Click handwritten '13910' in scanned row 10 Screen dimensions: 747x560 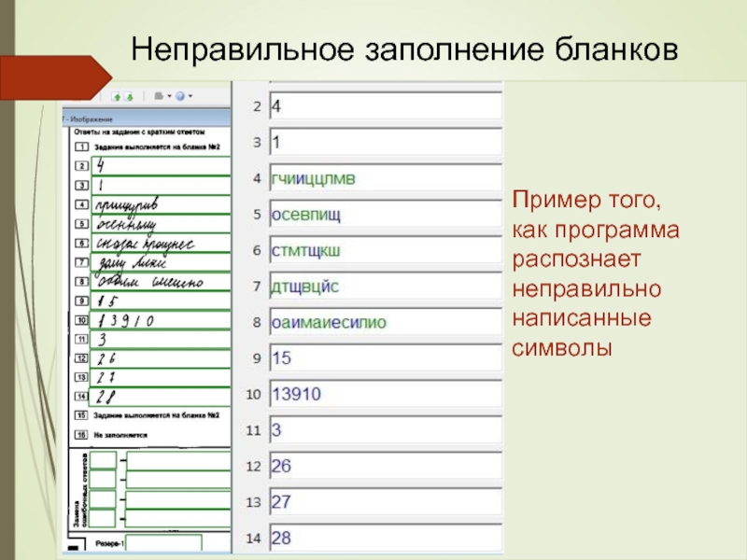click(126, 320)
